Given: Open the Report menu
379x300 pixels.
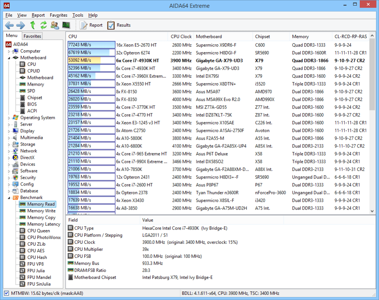Looking at the screenshot, I should coord(38,15).
